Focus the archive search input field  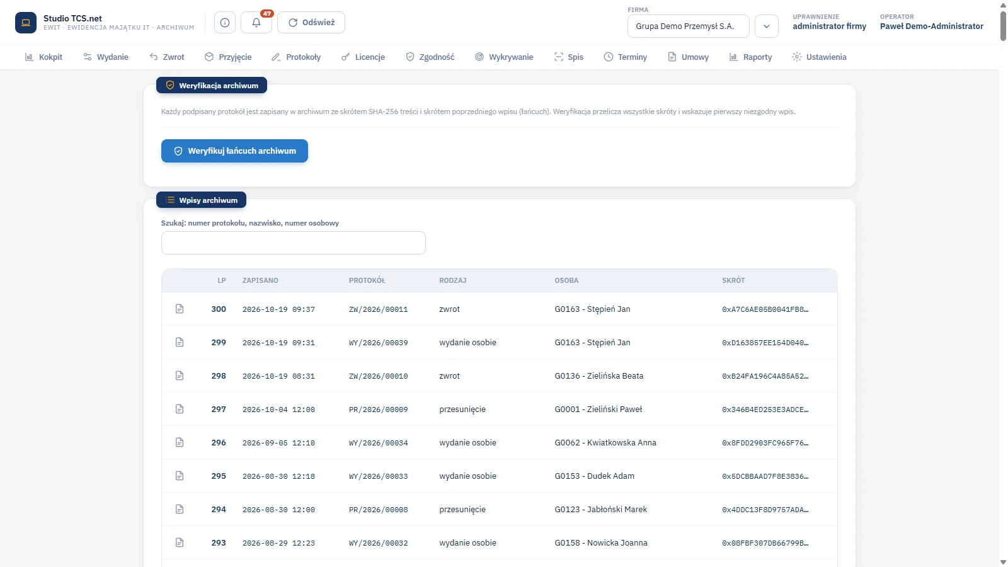[x=294, y=243]
